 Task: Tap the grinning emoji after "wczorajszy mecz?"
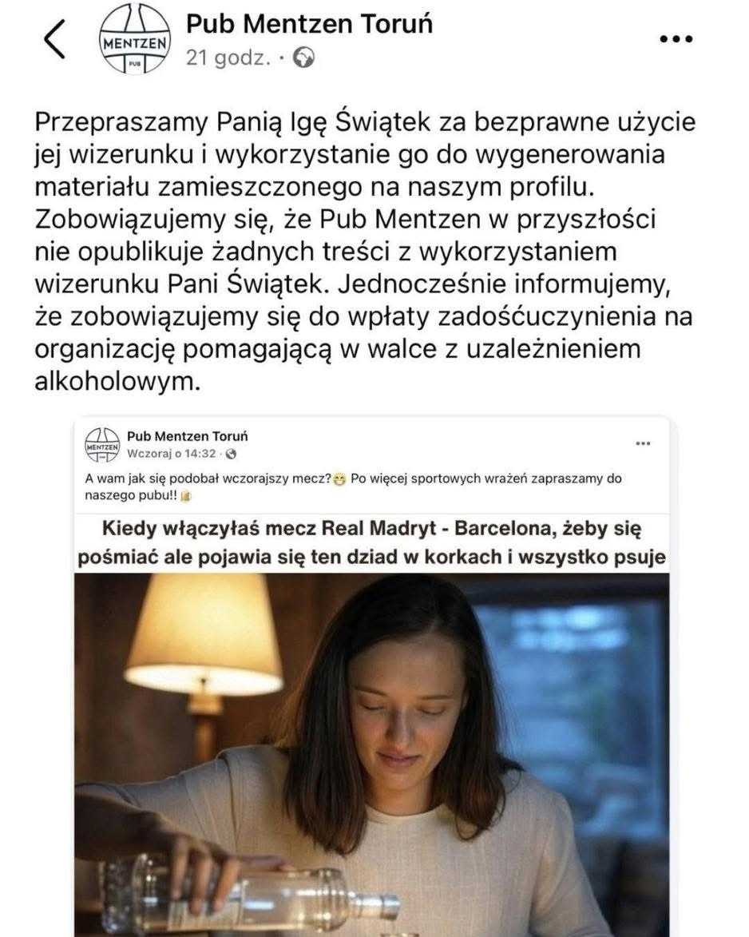[340, 479]
